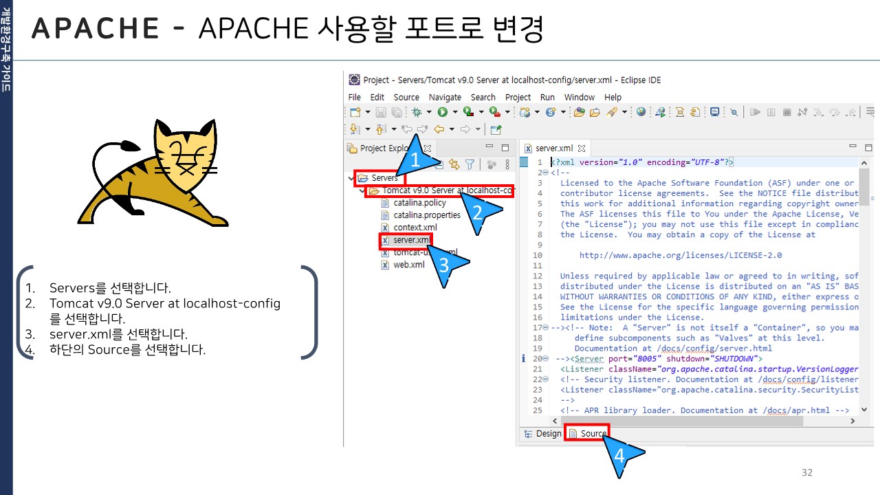This screenshot has width=880, height=495.
Task: Click the Resume debug toolbar icon
Action: [x=756, y=112]
